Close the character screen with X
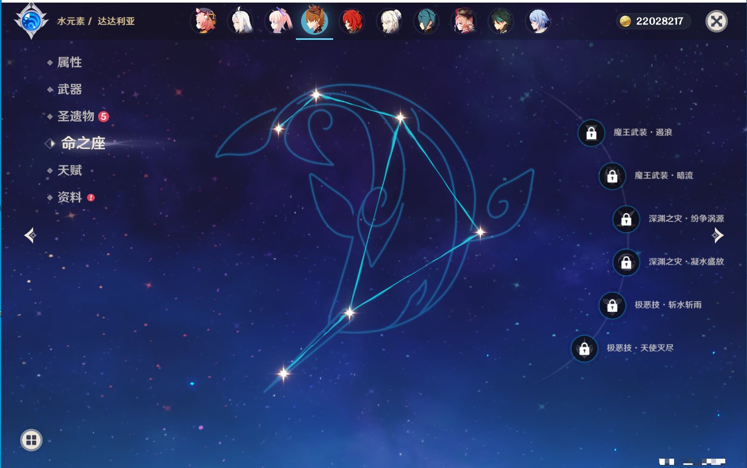This screenshot has width=747, height=468. tap(716, 21)
